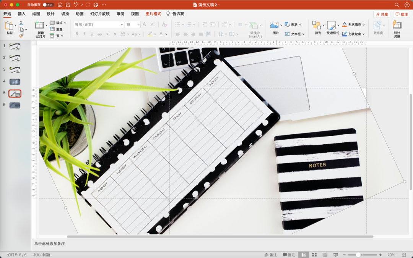Open the Paste options dropdown arrow
Viewport: 413px width, 258px height.
click(x=15, y=25)
